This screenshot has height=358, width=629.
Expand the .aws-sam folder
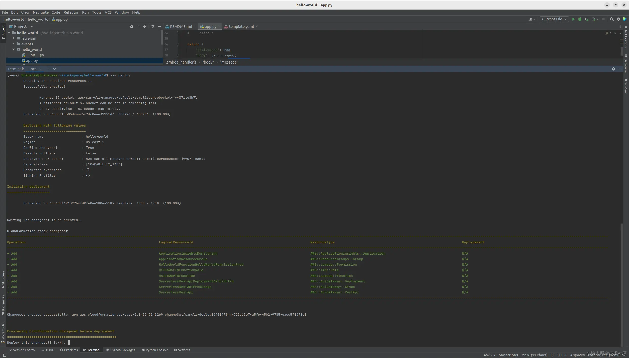coord(13,38)
